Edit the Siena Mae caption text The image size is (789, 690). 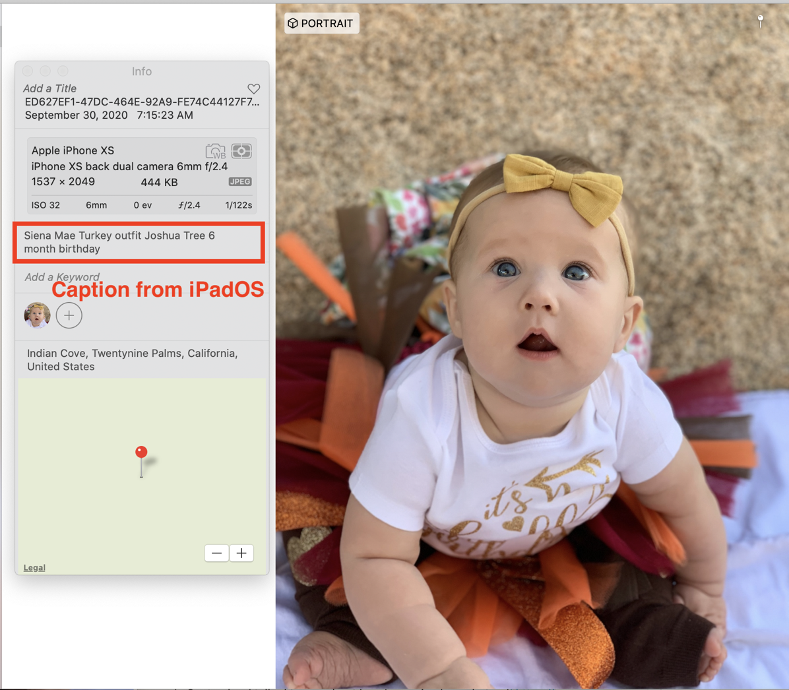(119, 242)
